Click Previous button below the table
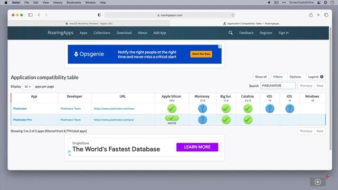This screenshot has height=190, width=338. (306, 131)
